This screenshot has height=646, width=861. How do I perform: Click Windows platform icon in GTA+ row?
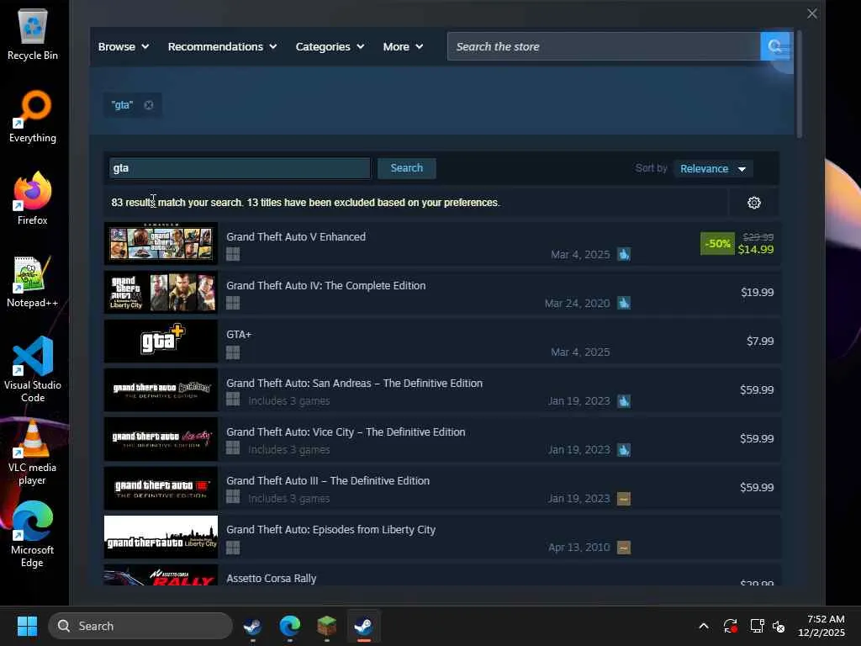coord(233,352)
